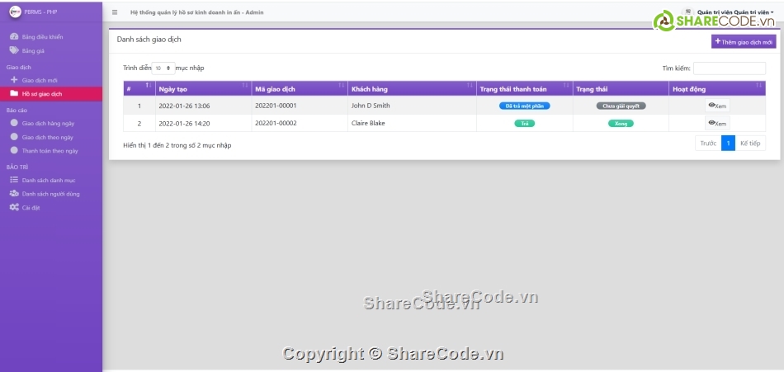Click Giao dịch mới plus icon
Screen dimensions: 784x372
[14, 80]
